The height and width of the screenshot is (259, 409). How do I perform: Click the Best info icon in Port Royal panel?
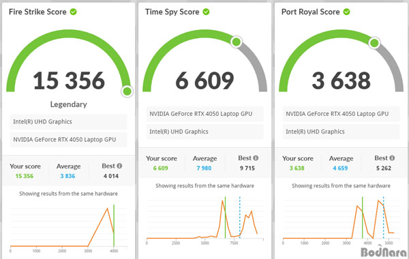click(392, 158)
